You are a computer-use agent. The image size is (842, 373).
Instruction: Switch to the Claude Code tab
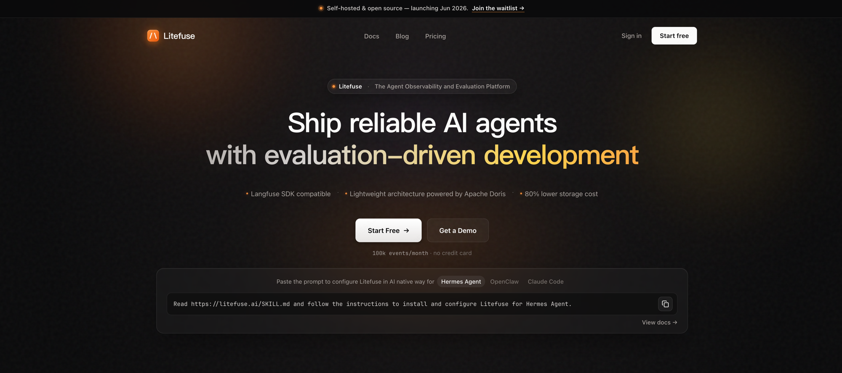(x=546, y=281)
